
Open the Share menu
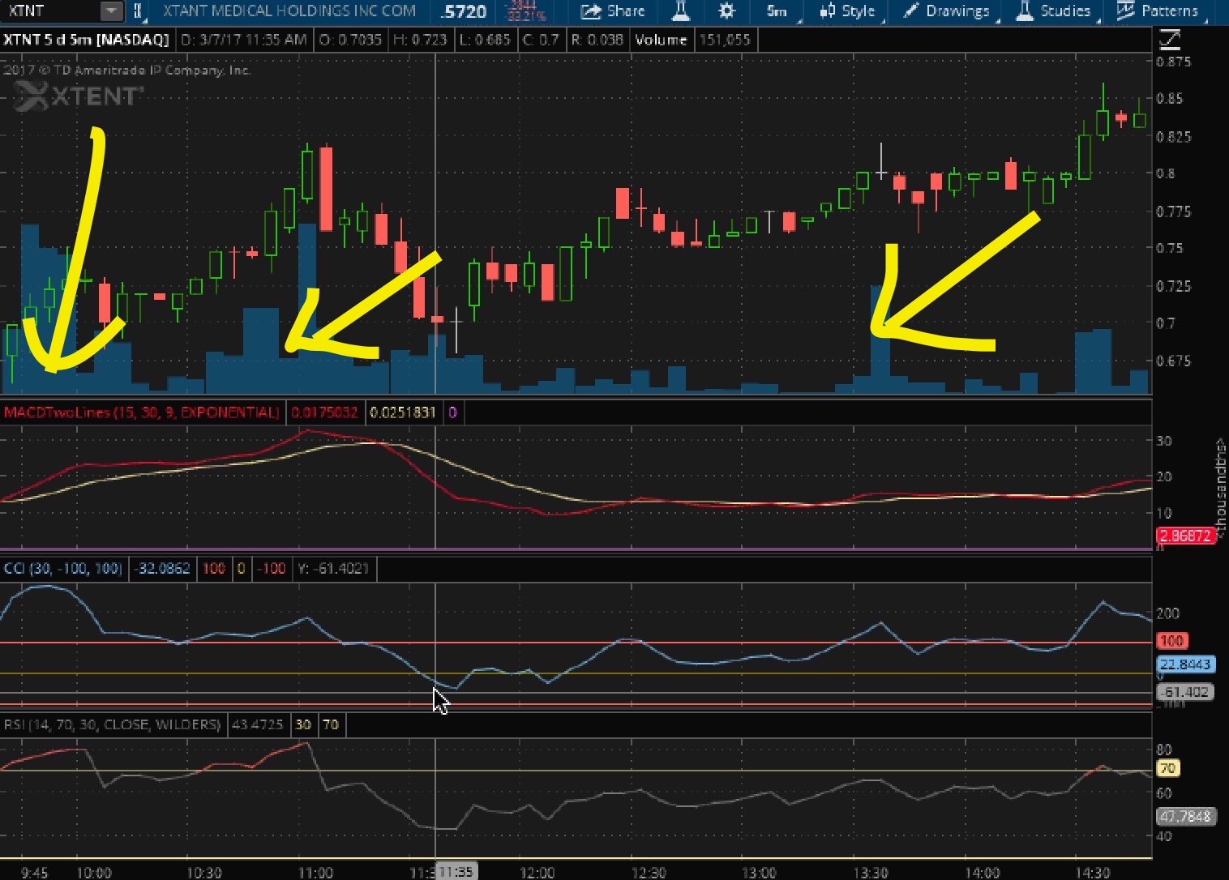coord(613,11)
